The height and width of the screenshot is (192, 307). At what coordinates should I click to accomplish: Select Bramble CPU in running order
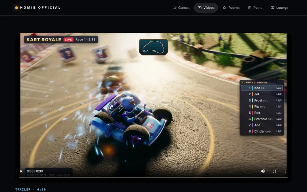click(x=262, y=119)
